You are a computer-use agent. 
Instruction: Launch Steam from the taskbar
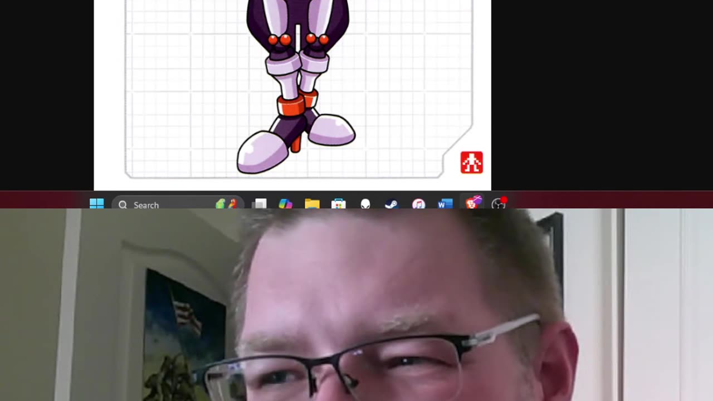392,204
